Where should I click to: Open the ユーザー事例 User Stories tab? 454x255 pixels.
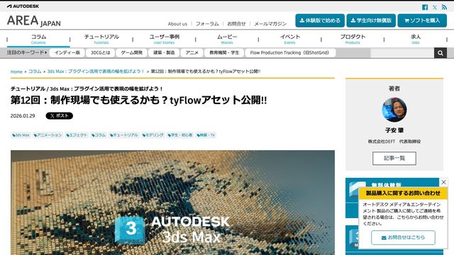click(x=164, y=39)
